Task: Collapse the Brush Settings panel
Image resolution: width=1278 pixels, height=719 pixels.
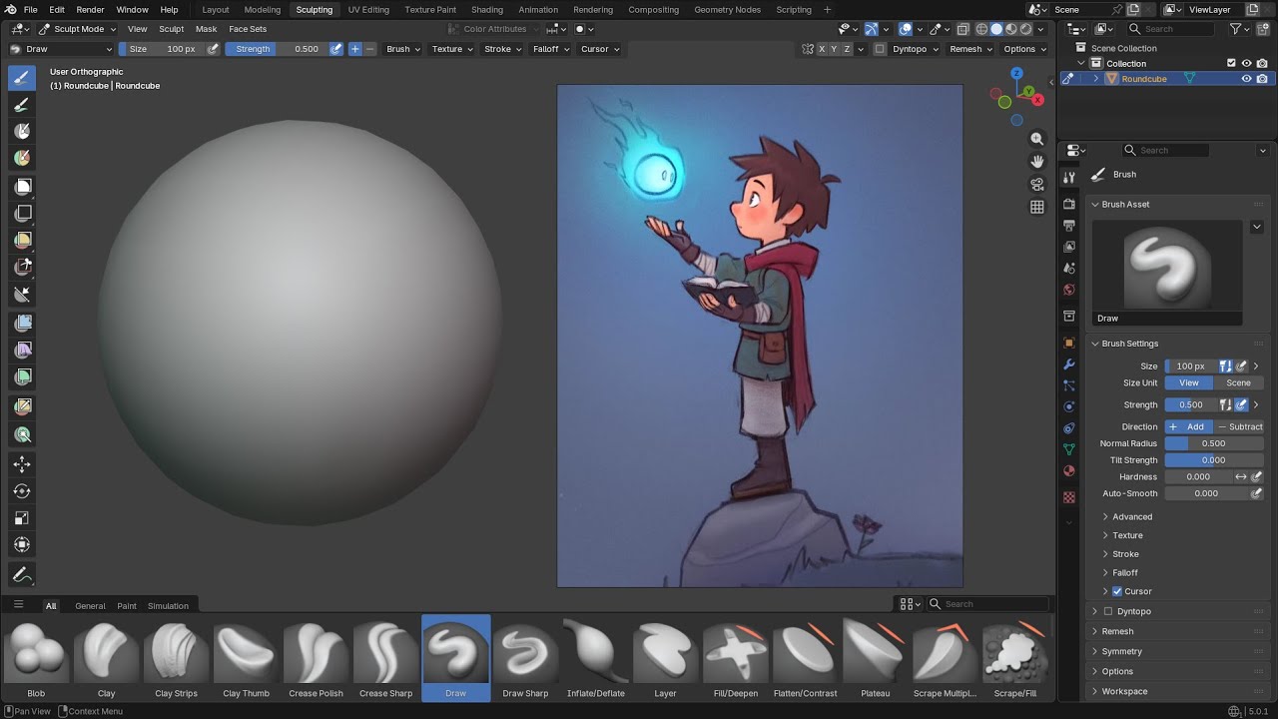Action: [x=1129, y=344]
